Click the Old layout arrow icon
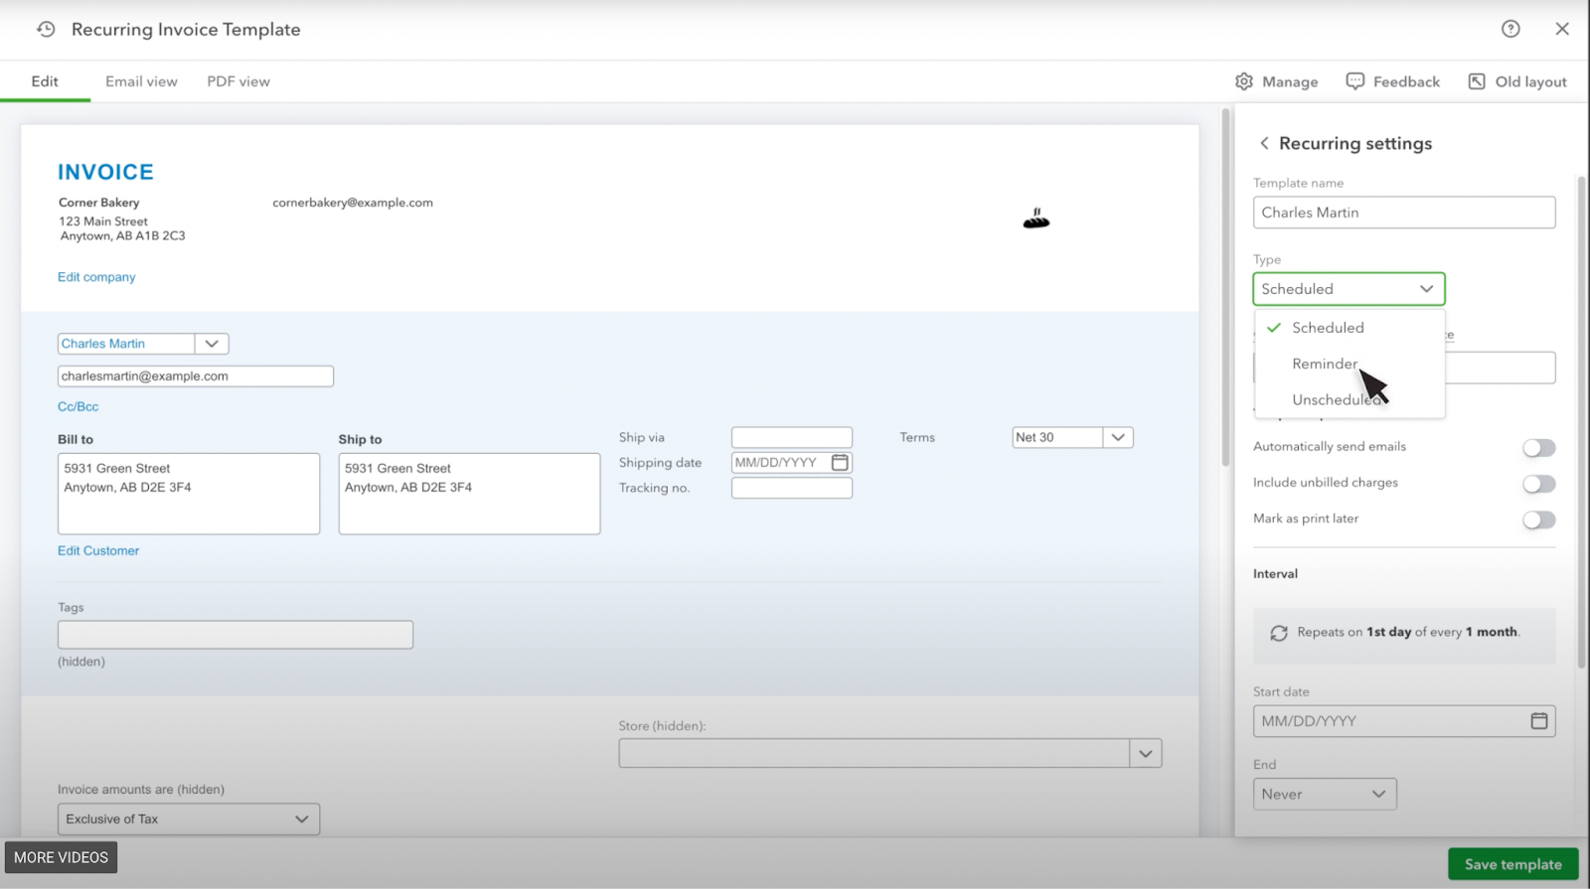 coord(1477,81)
